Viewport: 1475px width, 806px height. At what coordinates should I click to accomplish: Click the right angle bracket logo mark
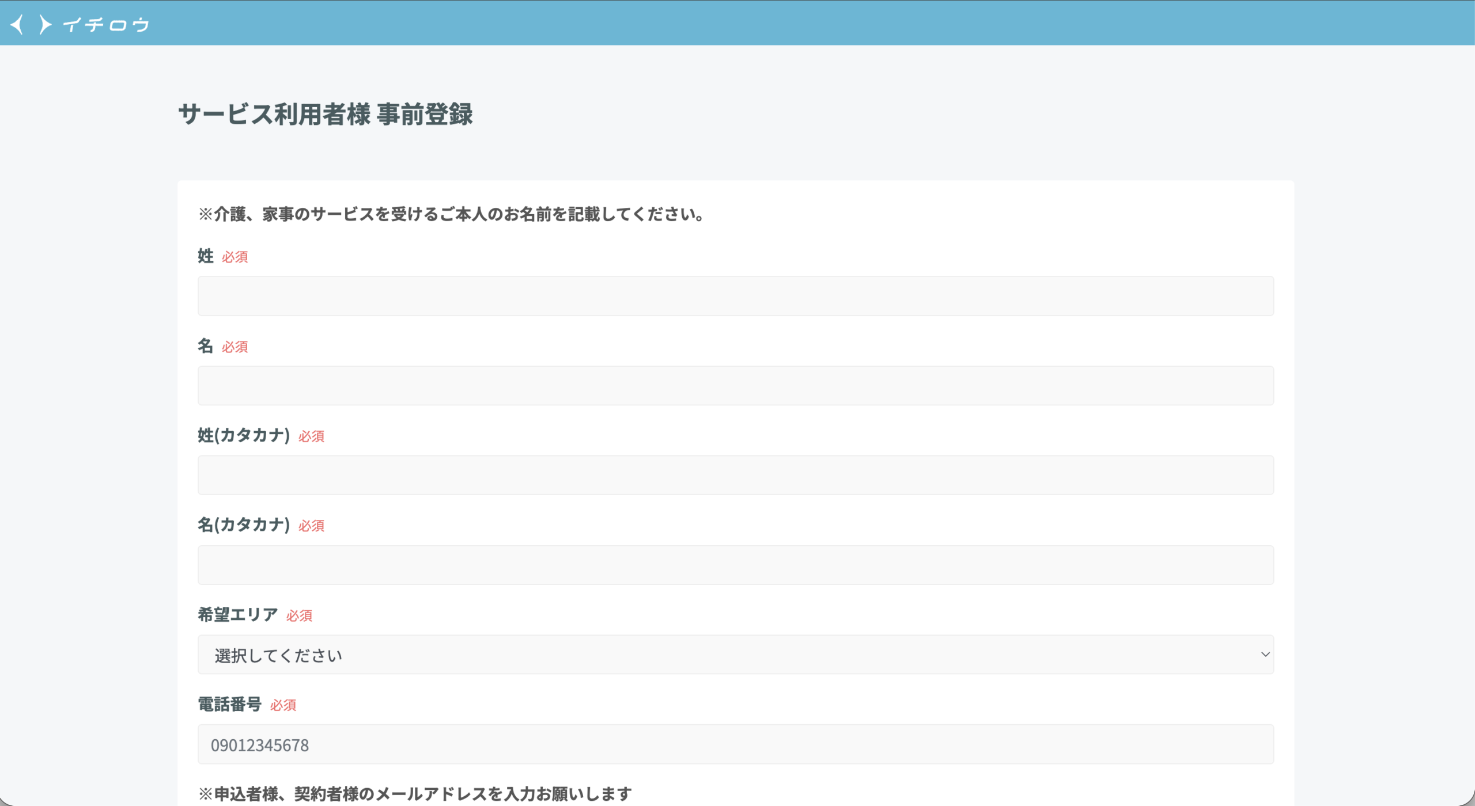(x=45, y=25)
